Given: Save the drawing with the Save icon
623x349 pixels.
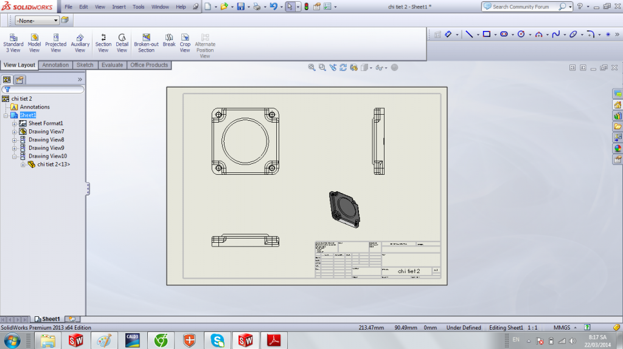Looking at the screenshot, I should [241, 6].
